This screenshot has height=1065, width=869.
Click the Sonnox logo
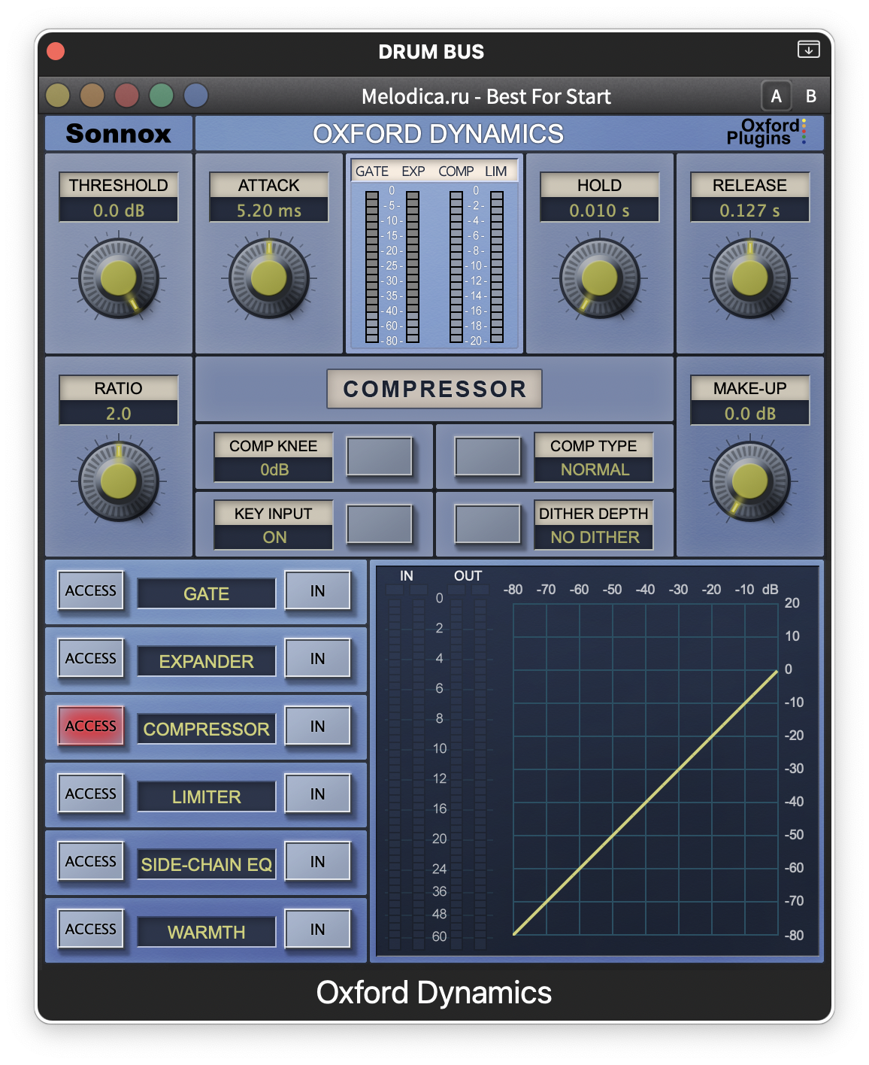tap(119, 133)
